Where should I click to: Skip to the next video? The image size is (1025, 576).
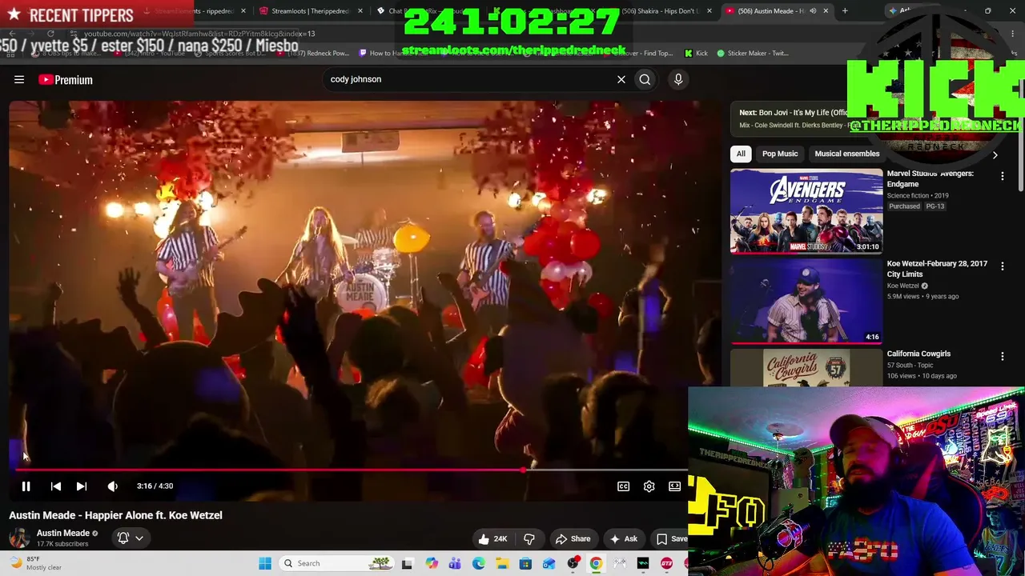coord(82,486)
